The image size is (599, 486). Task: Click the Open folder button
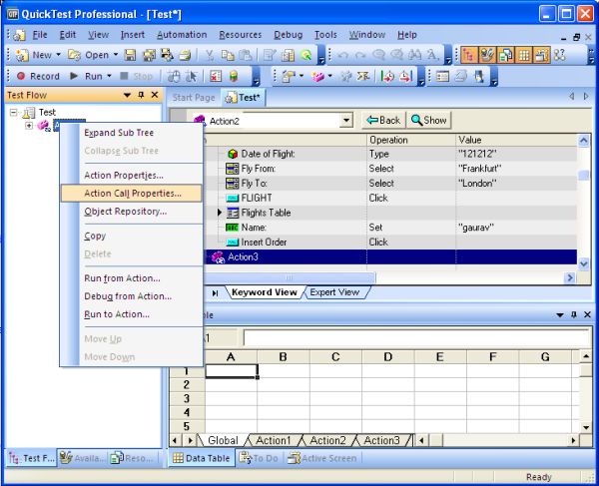tap(89, 55)
